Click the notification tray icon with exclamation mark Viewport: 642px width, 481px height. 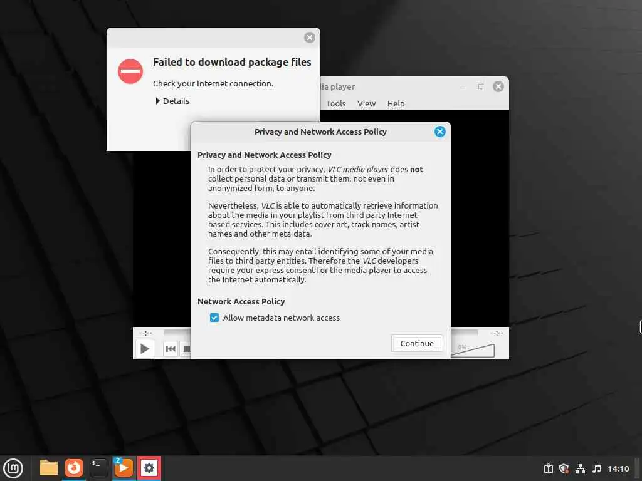click(548, 468)
